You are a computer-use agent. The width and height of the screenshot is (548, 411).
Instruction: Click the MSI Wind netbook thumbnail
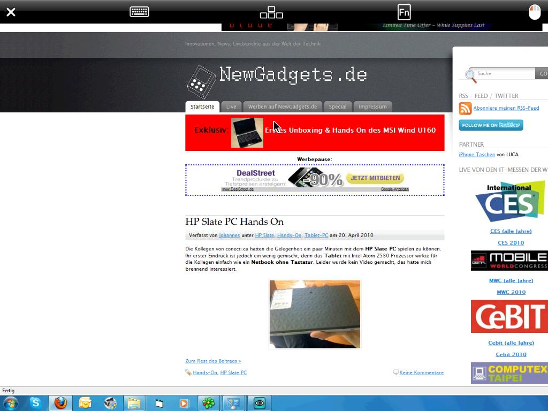click(x=247, y=133)
